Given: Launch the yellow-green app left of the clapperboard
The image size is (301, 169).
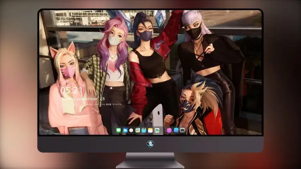Looking at the screenshot, I should tap(138, 131).
